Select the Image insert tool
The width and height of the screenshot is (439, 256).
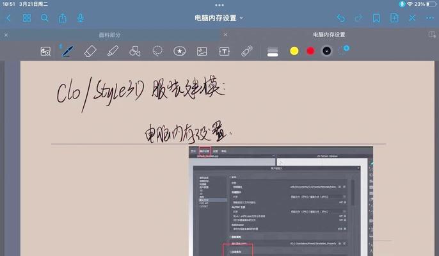click(202, 51)
